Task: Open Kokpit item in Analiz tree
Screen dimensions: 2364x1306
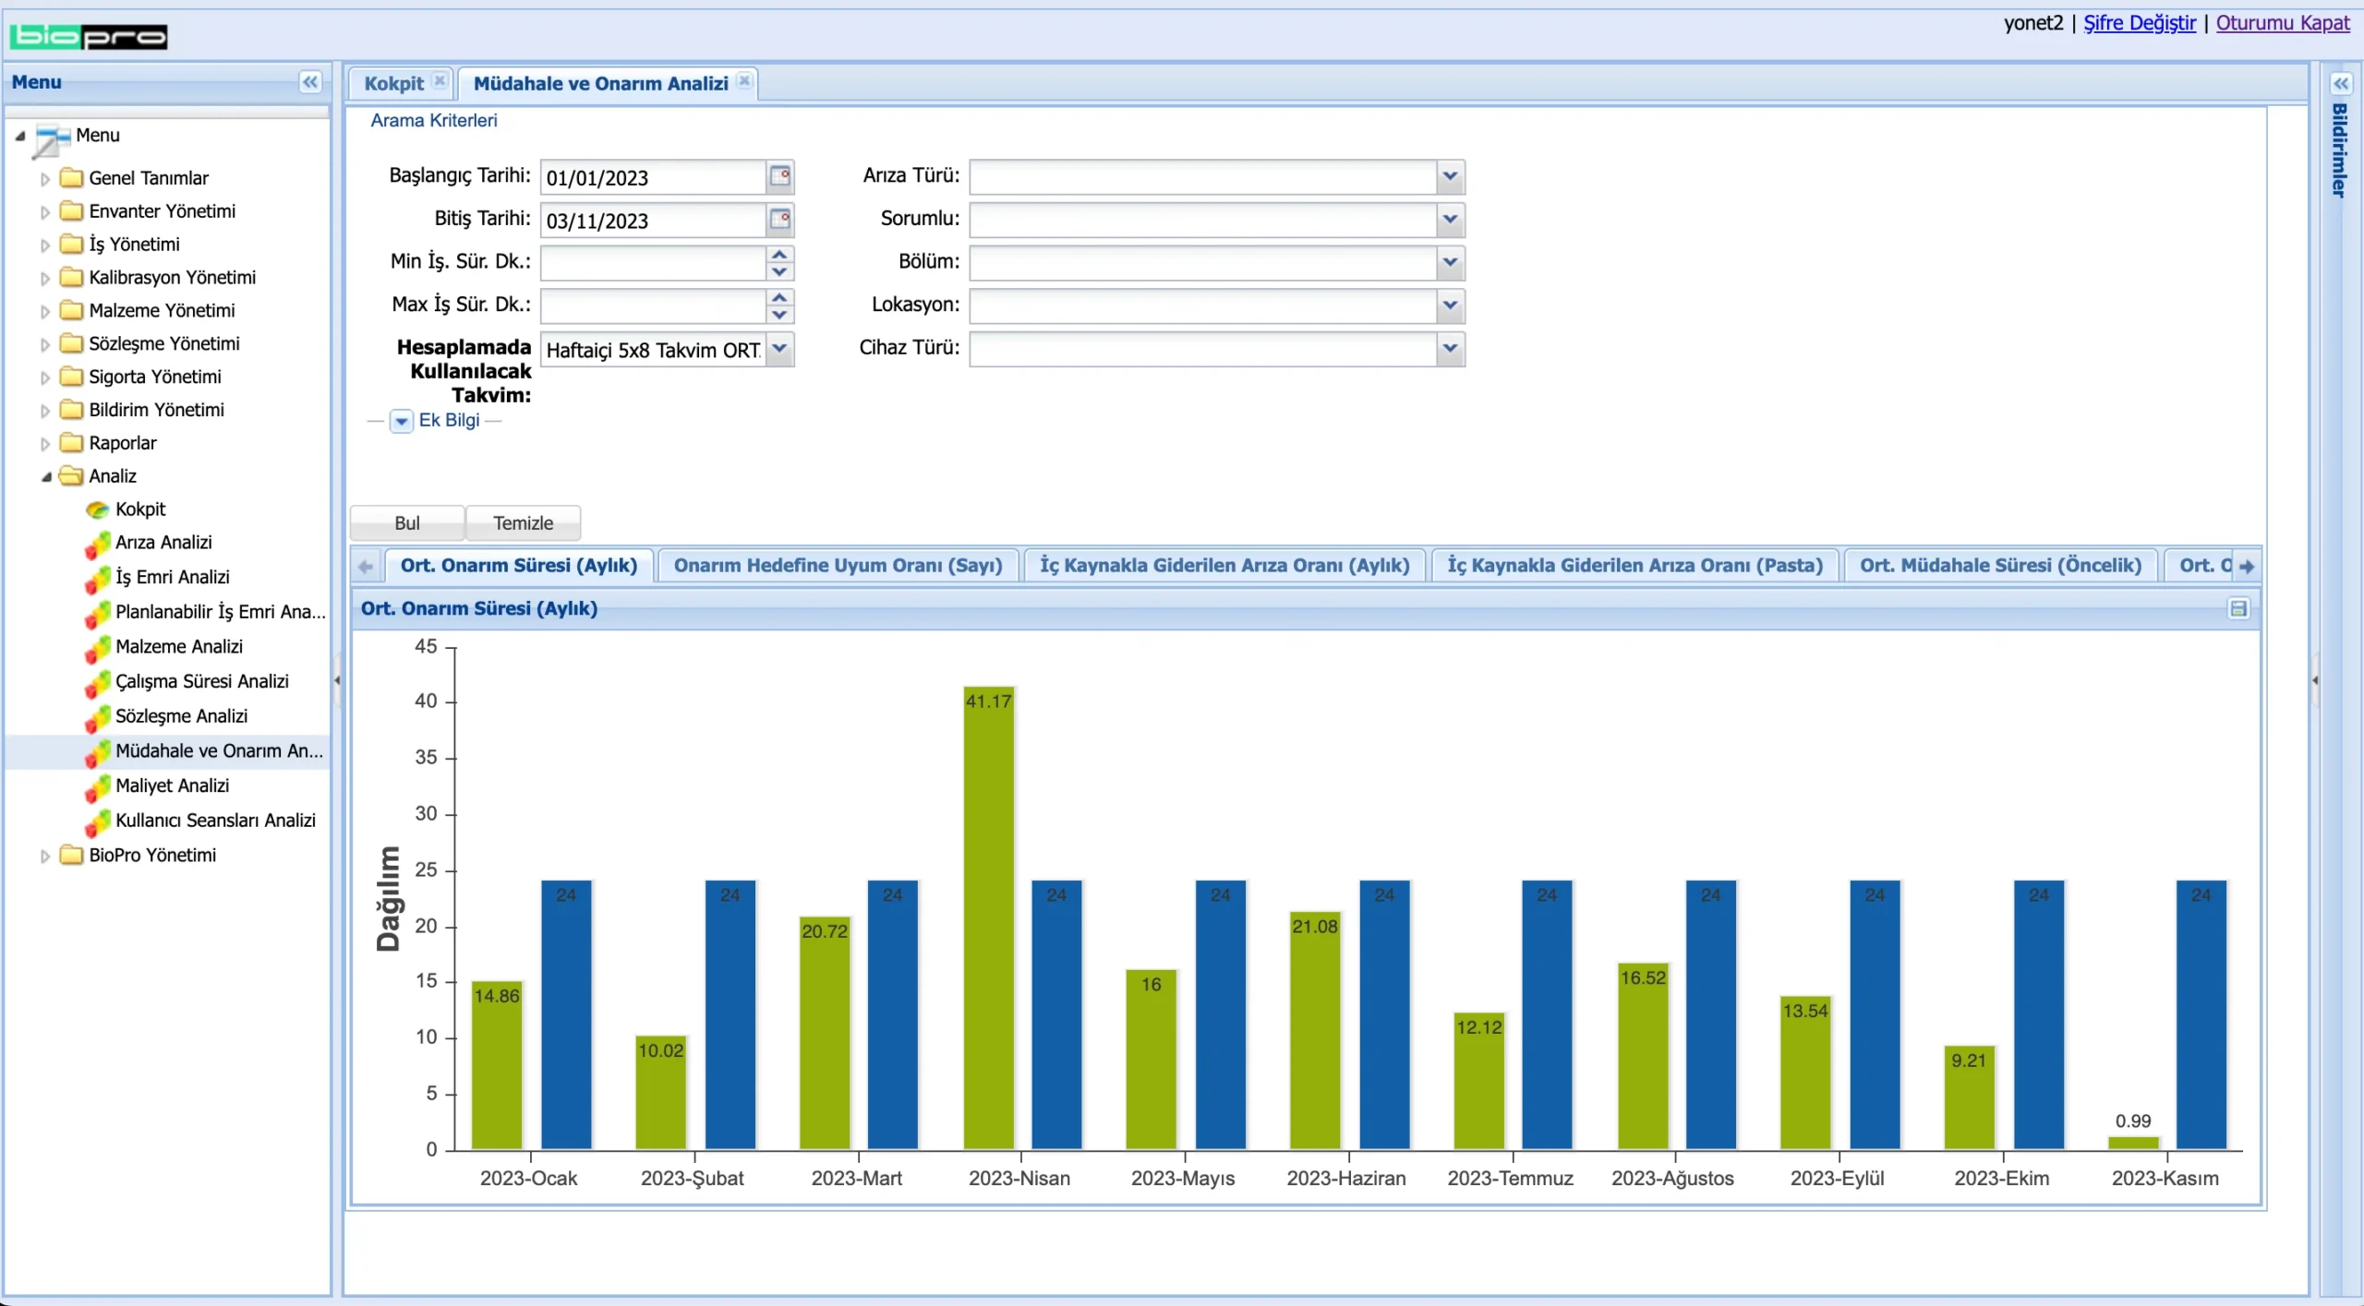Action: (139, 509)
